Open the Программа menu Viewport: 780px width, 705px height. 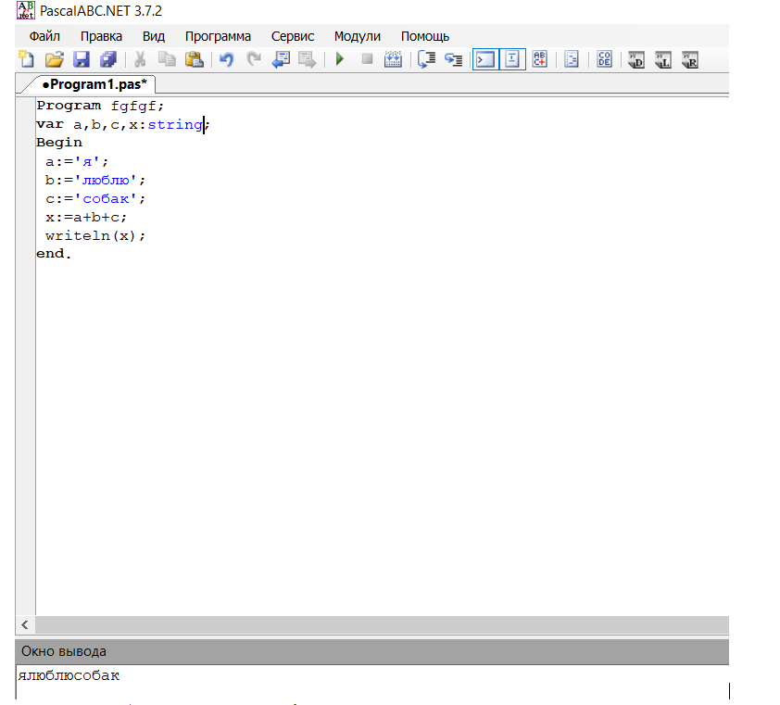tap(218, 36)
